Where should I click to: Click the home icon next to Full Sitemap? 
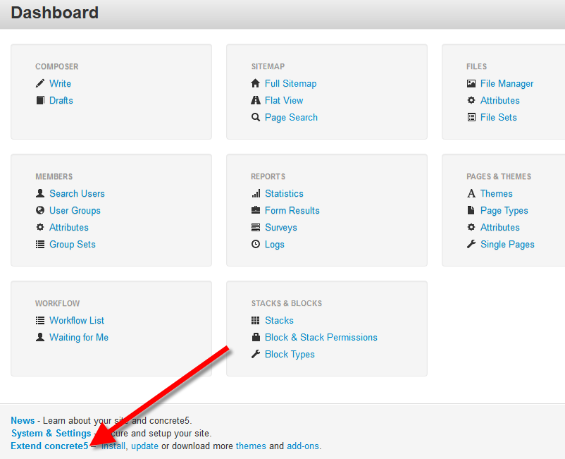pyautogui.click(x=256, y=83)
